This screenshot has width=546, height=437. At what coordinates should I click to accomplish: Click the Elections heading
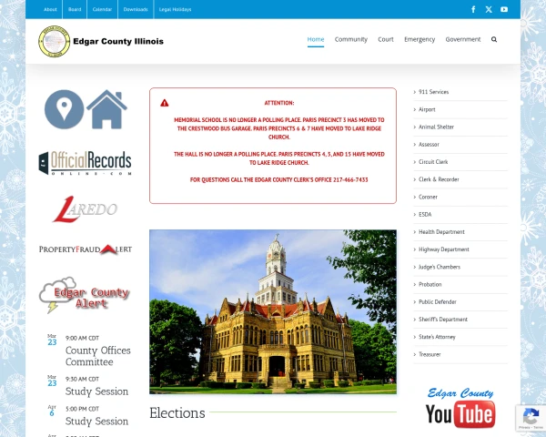pos(177,413)
